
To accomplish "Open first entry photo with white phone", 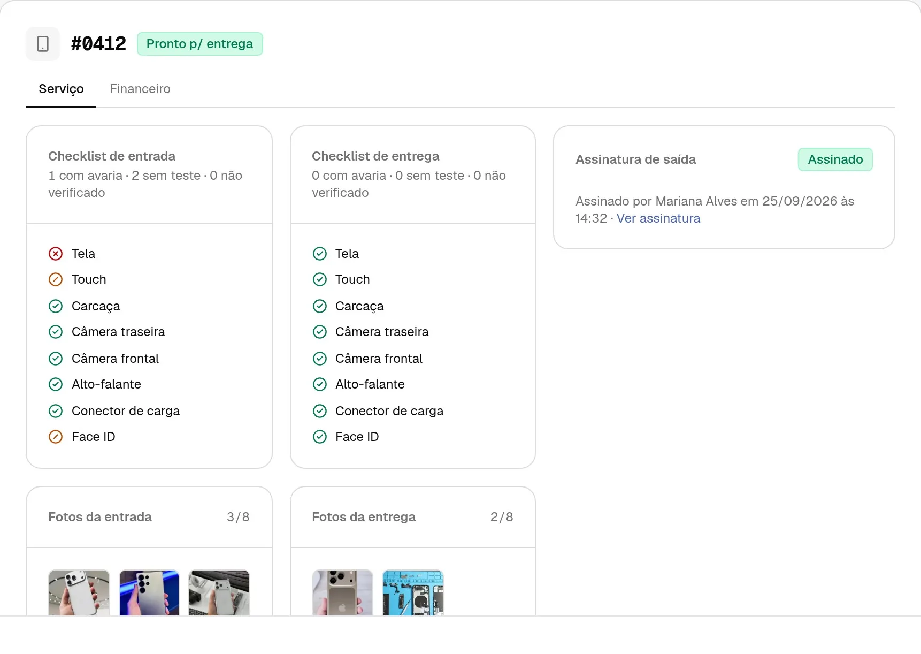I will pyautogui.click(x=79, y=592).
